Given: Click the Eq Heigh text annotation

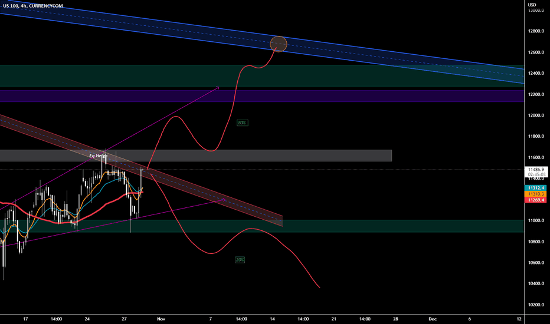Looking at the screenshot, I should [98, 156].
